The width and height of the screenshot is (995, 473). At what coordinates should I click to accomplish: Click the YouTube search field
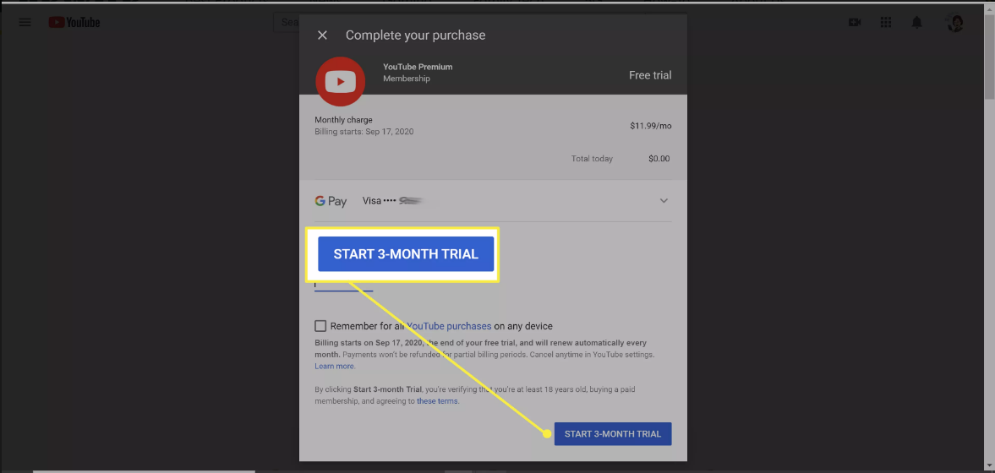287,22
